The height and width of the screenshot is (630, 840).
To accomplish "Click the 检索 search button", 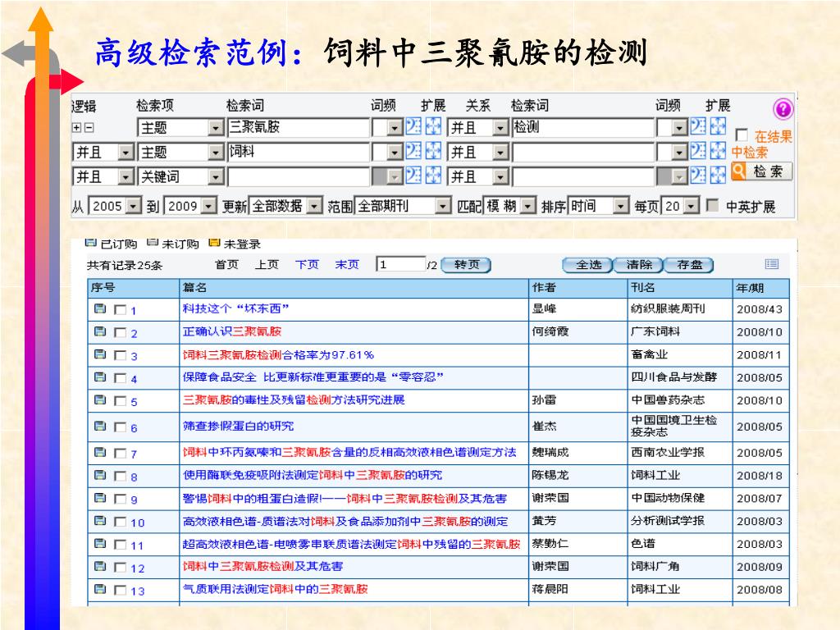I will coord(761,171).
